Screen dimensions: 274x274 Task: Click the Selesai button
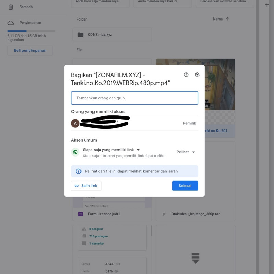pos(185,186)
